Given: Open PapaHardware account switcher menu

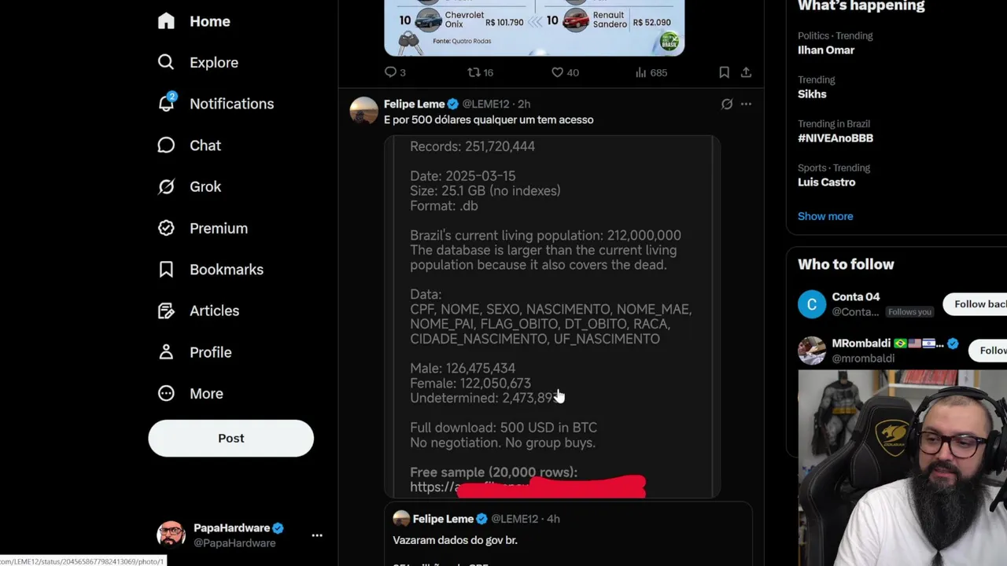Looking at the screenshot, I should click(x=317, y=535).
